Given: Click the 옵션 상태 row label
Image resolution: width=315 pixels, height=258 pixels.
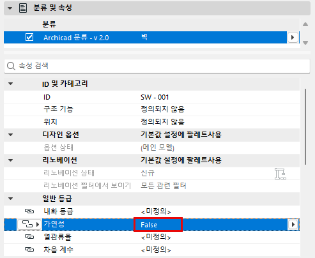Looking at the screenshot, I should pyautogui.click(x=58, y=148).
